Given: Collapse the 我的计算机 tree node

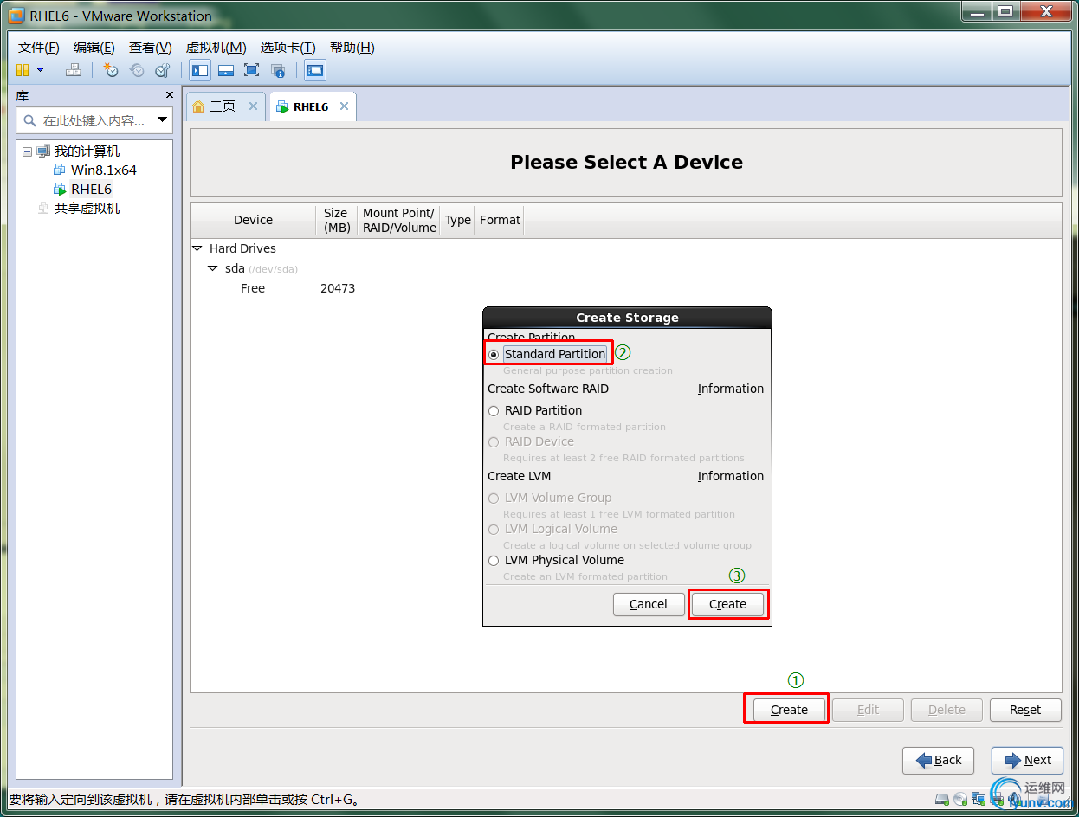Looking at the screenshot, I should pos(28,151).
